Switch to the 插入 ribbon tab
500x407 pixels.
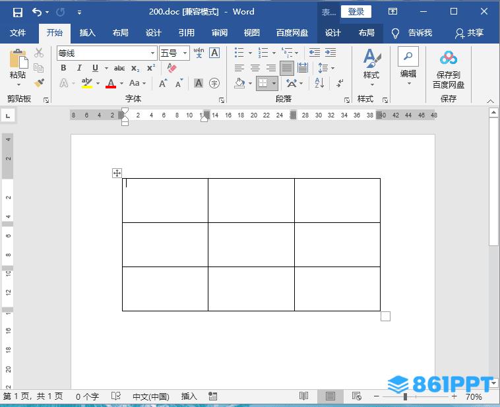[87, 33]
